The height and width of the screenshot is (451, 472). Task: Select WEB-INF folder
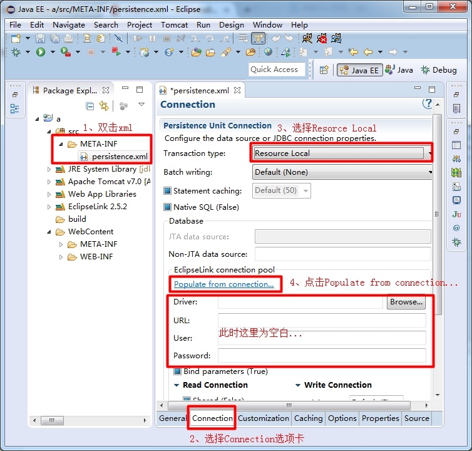click(x=96, y=257)
